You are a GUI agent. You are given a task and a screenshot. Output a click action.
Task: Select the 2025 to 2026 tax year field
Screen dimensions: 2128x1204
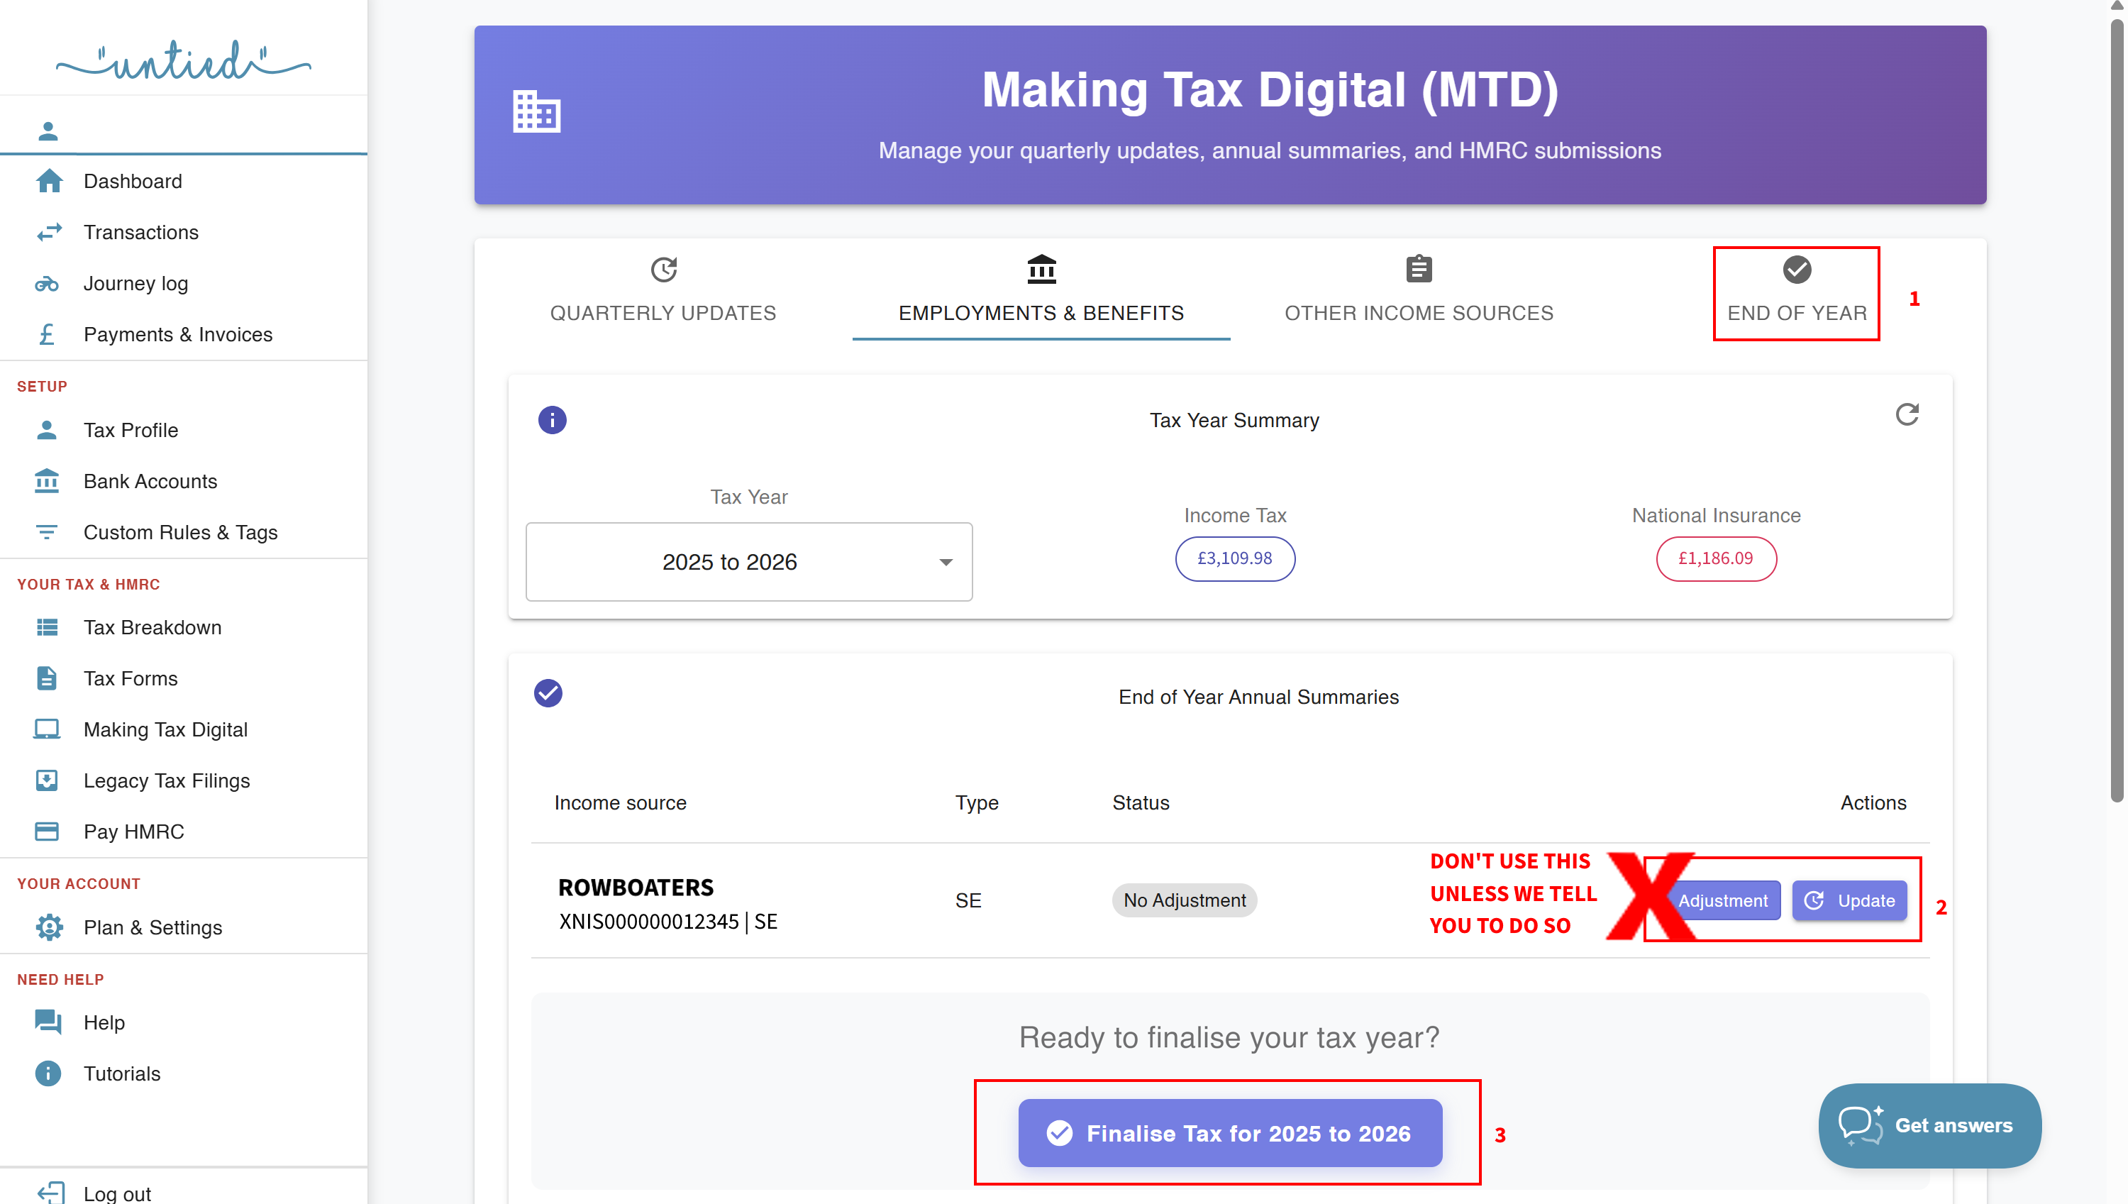[x=729, y=563]
